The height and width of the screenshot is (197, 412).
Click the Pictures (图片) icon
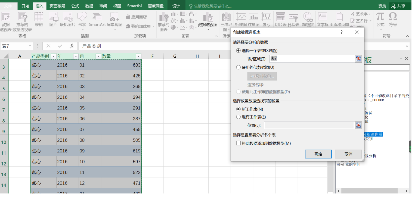coord(53,20)
